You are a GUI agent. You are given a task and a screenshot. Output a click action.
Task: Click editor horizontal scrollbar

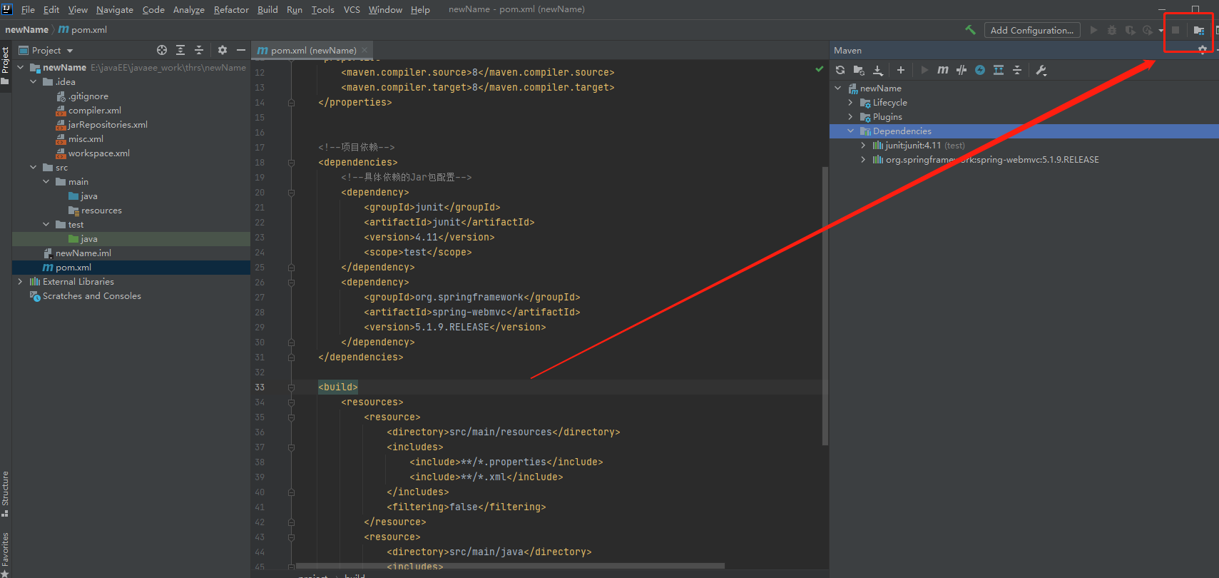coord(510,566)
